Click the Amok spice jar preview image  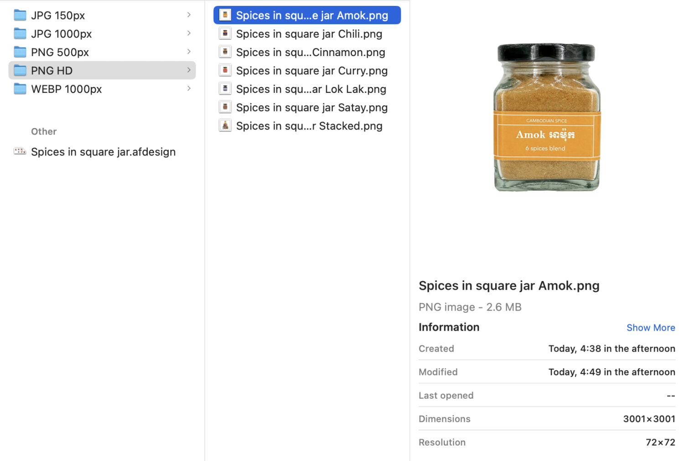(x=546, y=118)
